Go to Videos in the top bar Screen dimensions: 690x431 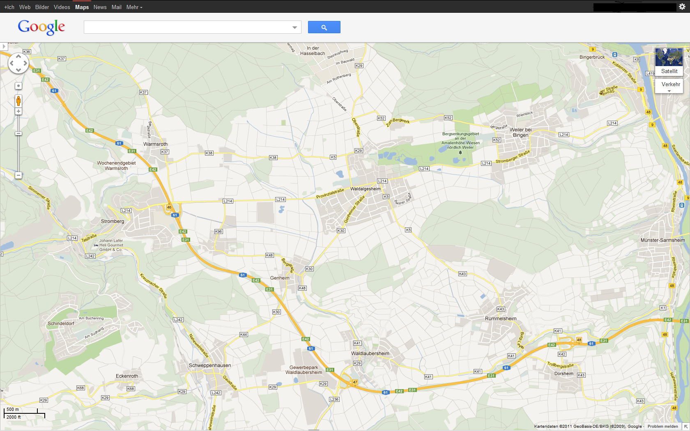coord(62,7)
